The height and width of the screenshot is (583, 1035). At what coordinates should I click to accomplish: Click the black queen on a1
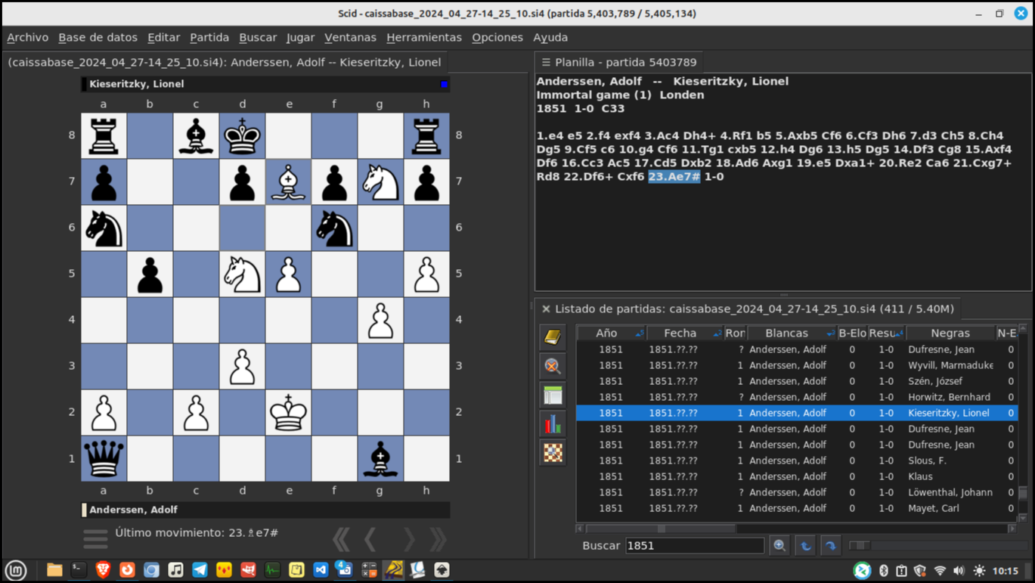click(104, 458)
